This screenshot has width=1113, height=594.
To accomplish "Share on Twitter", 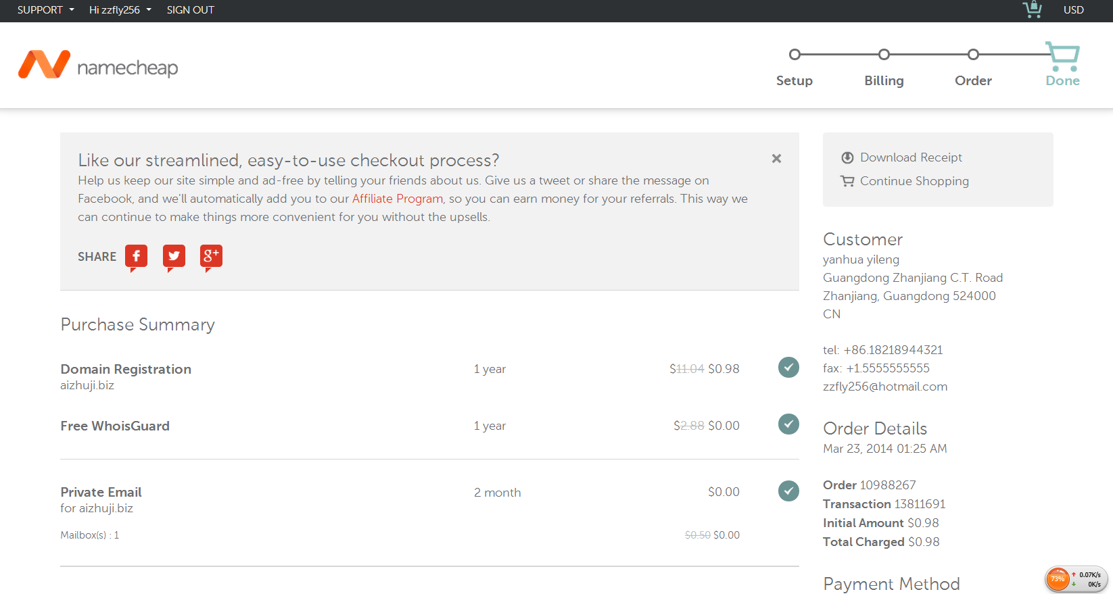I will pos(174,257).
